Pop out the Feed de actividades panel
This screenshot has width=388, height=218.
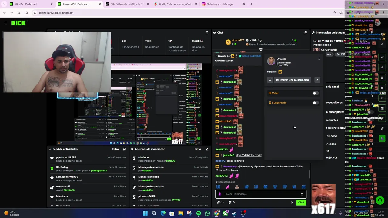[x=124, y=149]
